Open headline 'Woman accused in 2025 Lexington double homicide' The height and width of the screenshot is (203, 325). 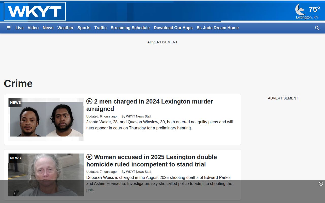pos(152,161)
